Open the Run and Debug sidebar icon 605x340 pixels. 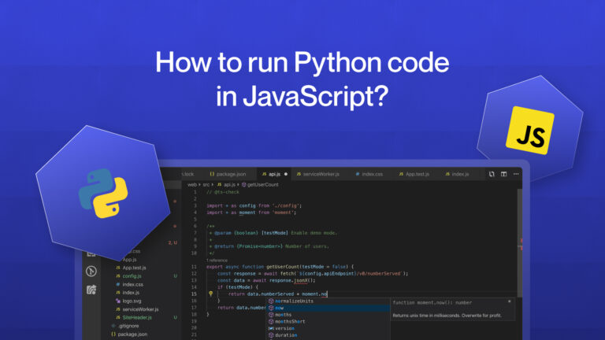91,272
